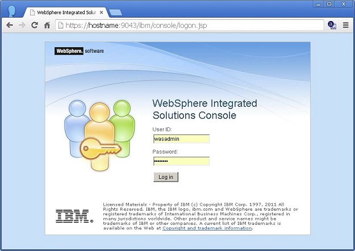This screenshot has width=355, height=251.
Task: Open the Chrome hamburger menu
Action: (x=345, y=25)
